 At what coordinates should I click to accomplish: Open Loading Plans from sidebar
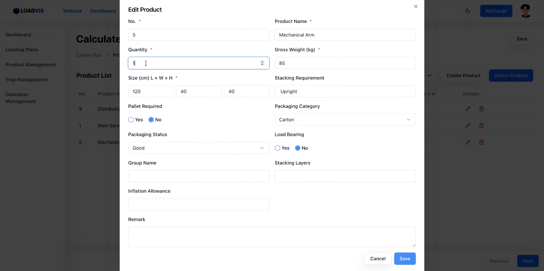point(22,50)
